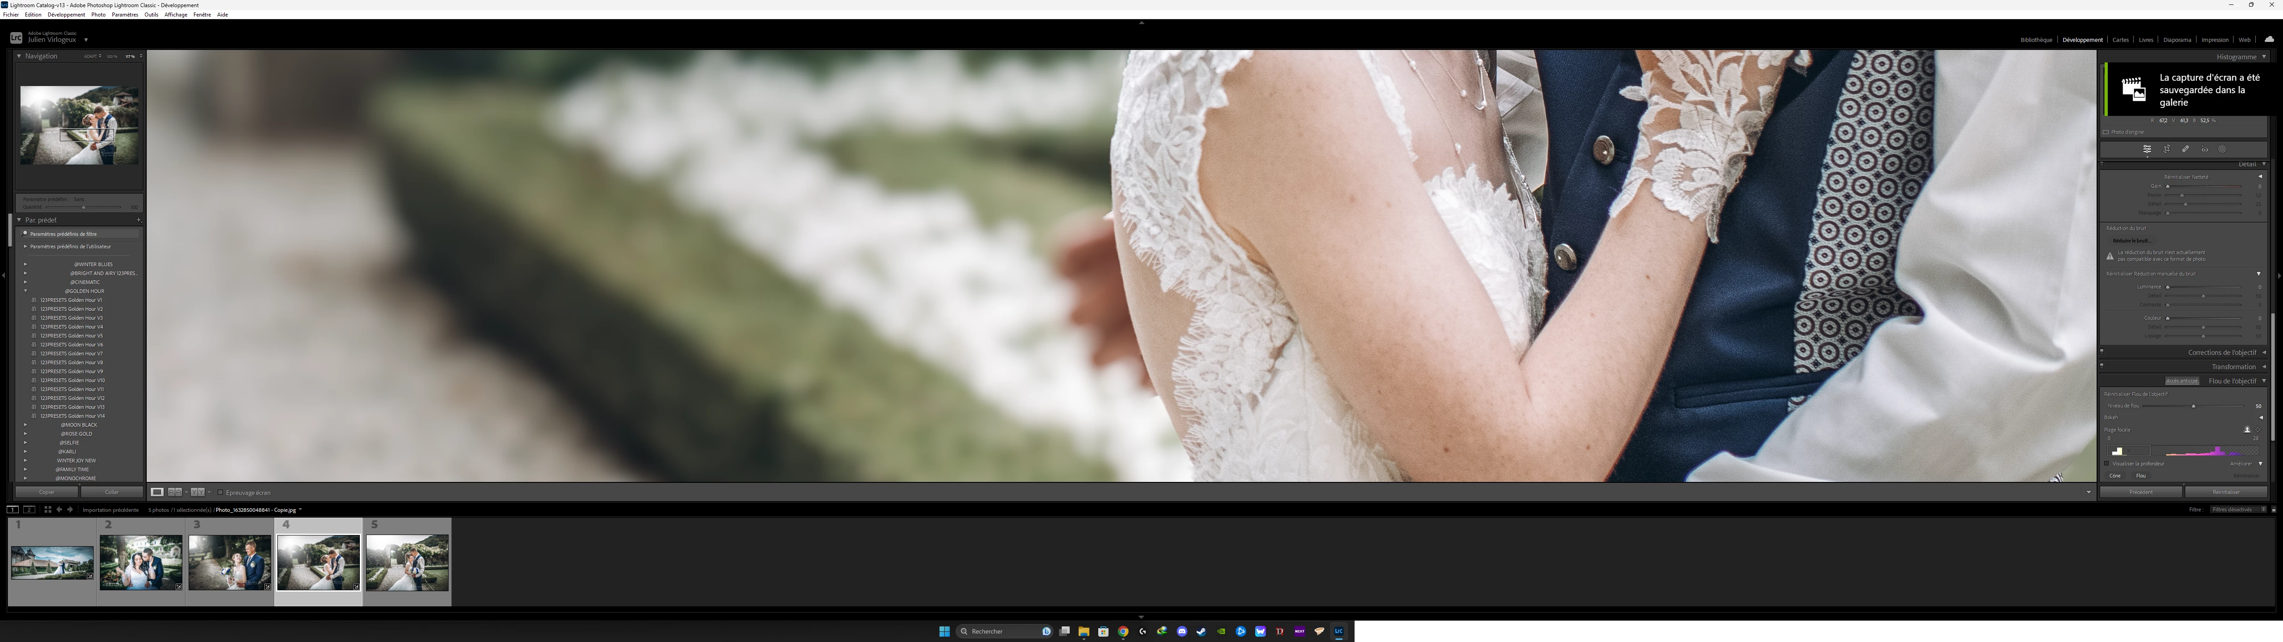Viewport: 2283px width, 642px height.
Task: Open the Paramètres menu
Action: [x=125, y=14]
